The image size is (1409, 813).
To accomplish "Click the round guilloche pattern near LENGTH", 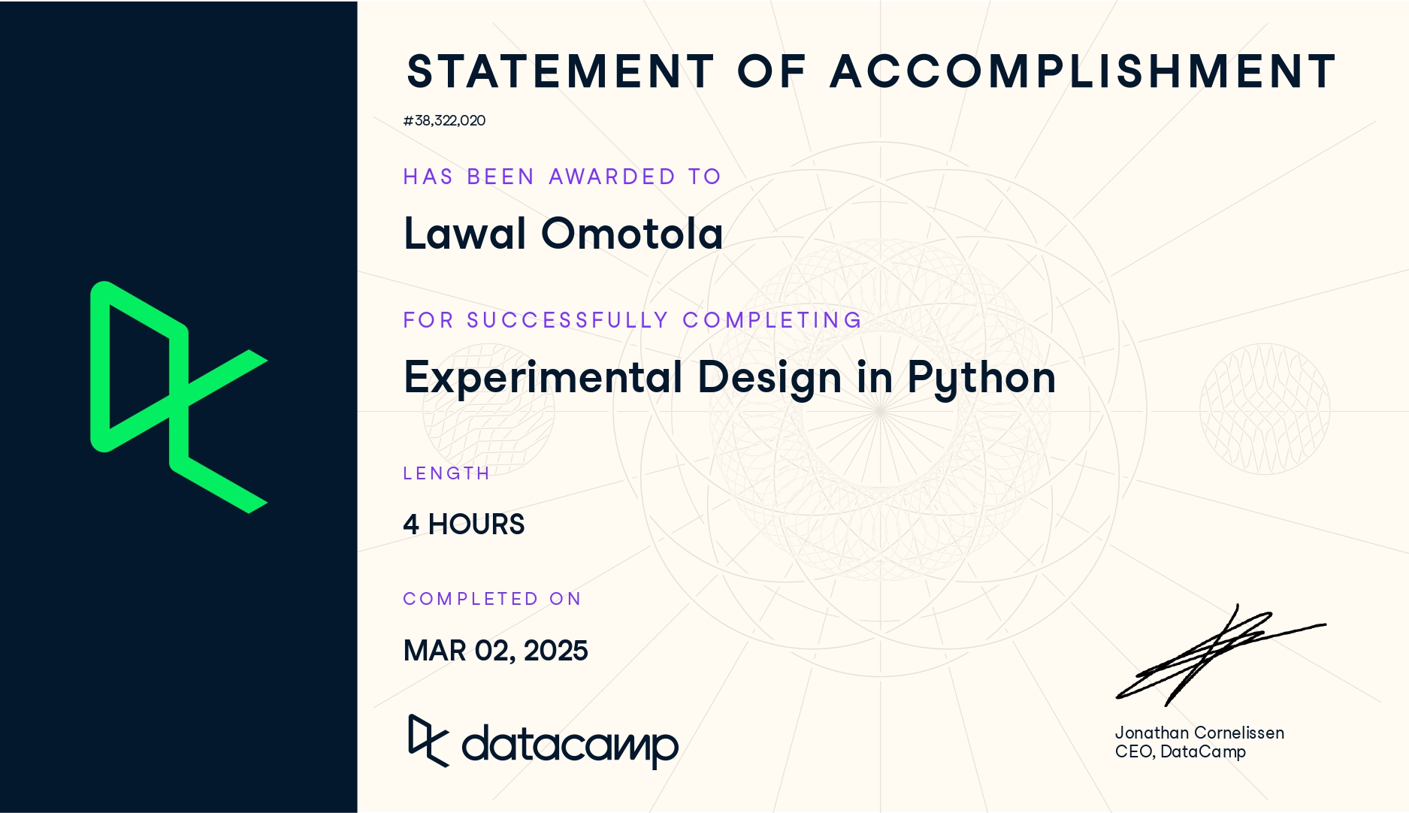I will coord(488,410).
